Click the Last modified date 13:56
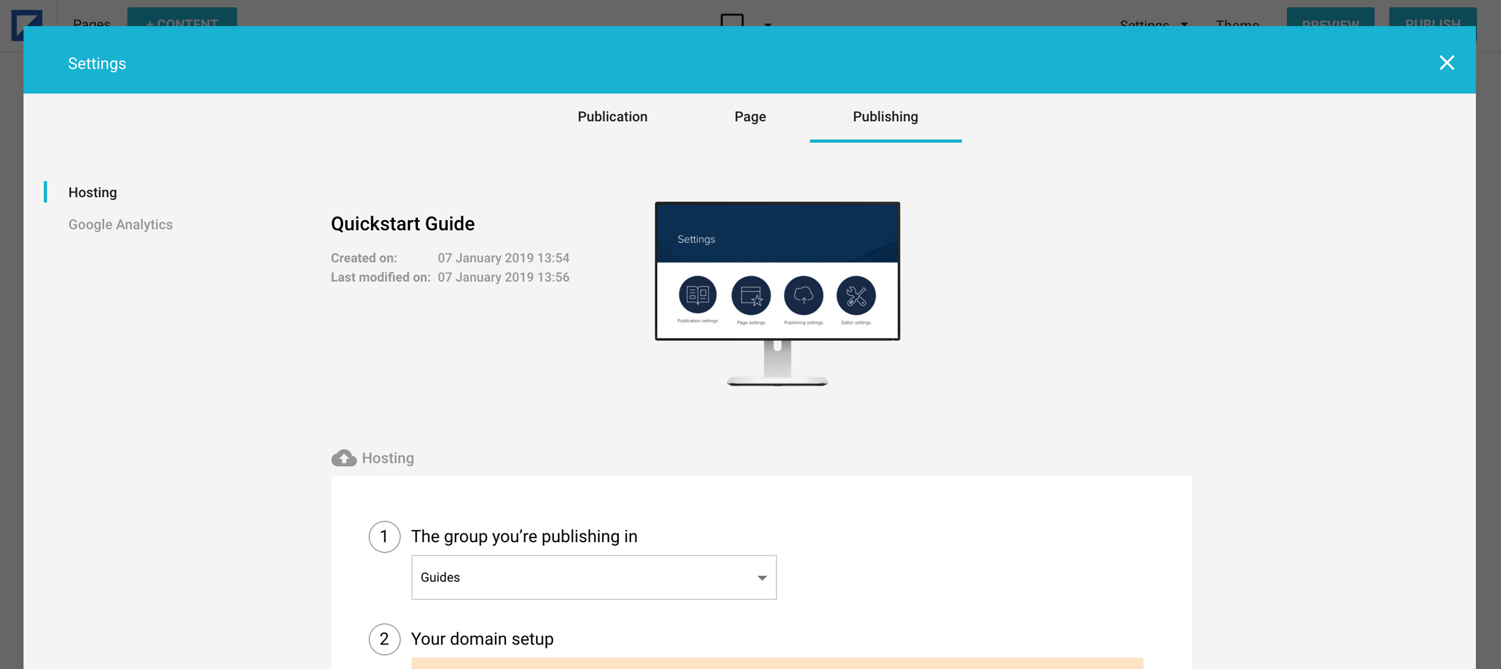This screenshot has height=669, width=1501. (x=503, y=277)
